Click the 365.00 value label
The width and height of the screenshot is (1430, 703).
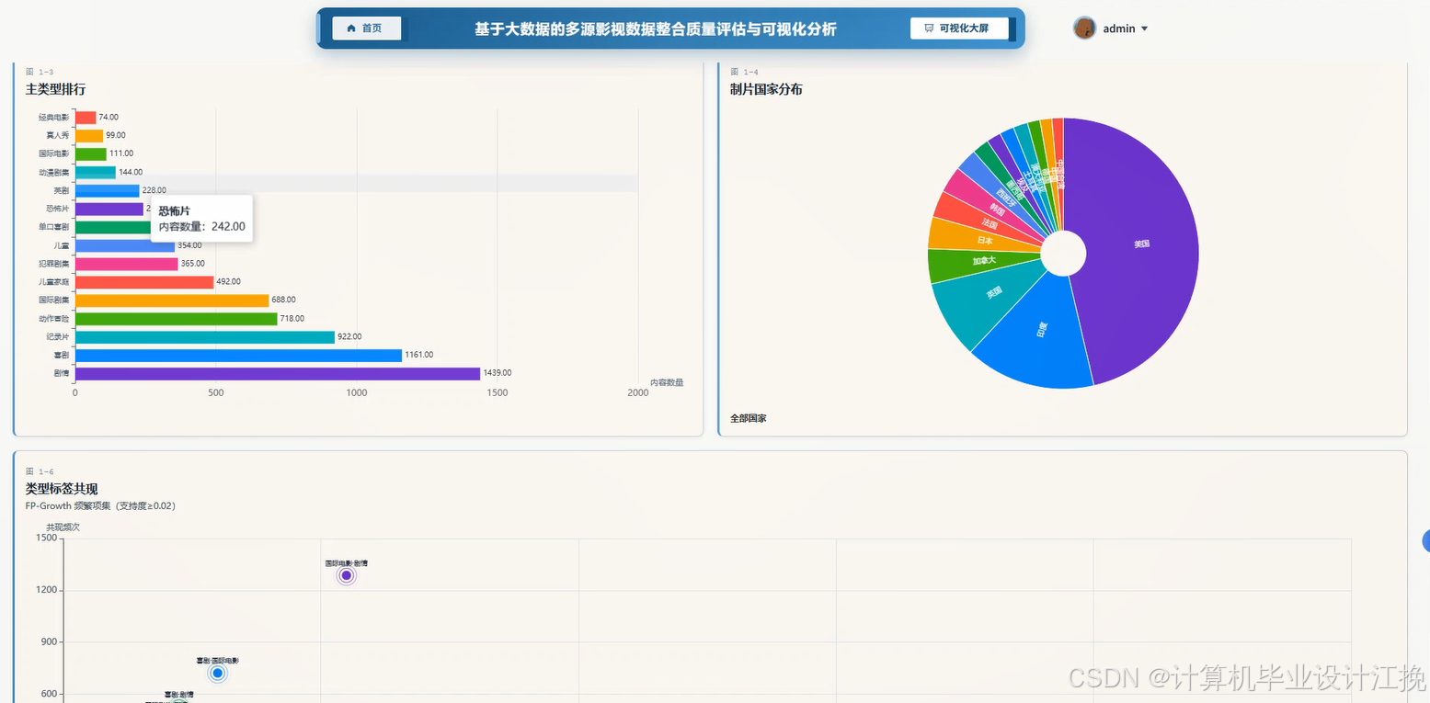point(192,264)
